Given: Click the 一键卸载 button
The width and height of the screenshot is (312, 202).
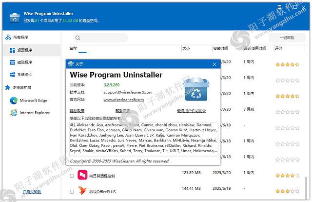Looking at the screenshot, I should point(287,38).
